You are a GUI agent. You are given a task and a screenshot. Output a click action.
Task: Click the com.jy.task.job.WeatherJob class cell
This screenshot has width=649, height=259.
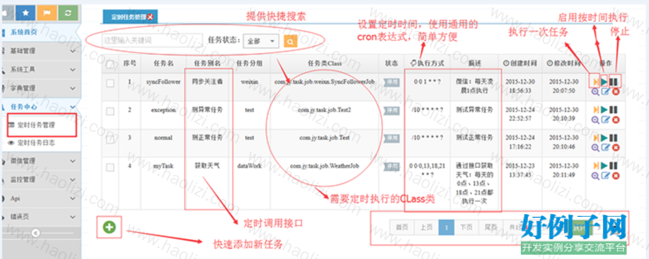(324, 166)
